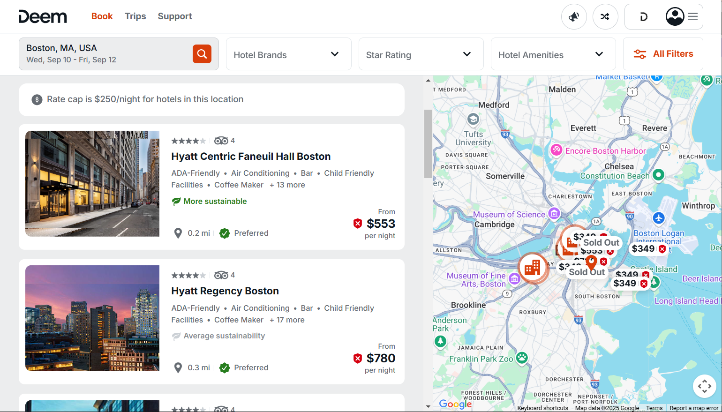
Task: Click the out-of-policy shield beside $780
Action: point(358,358)
